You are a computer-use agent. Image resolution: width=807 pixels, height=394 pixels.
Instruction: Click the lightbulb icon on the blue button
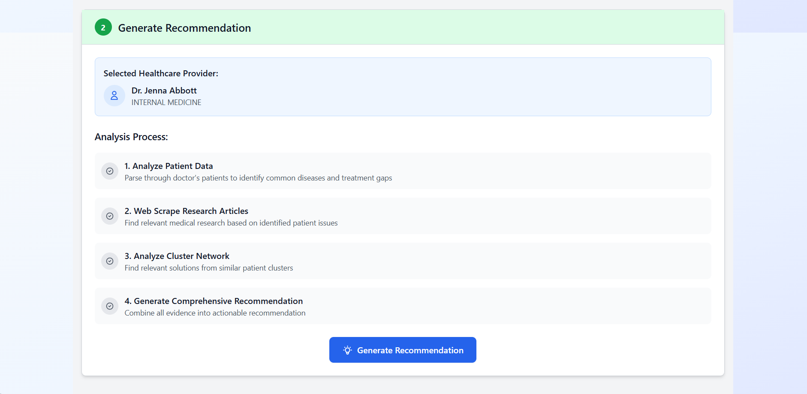(x=347, y=350)
